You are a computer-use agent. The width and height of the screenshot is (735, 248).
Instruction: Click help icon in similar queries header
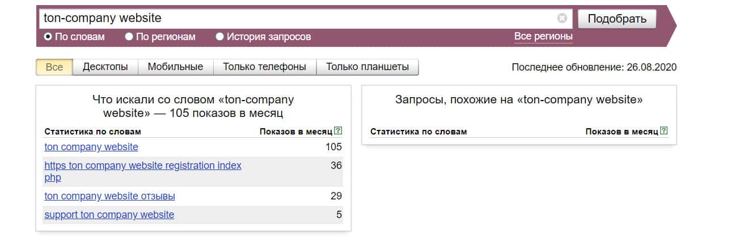click(664, 131)
